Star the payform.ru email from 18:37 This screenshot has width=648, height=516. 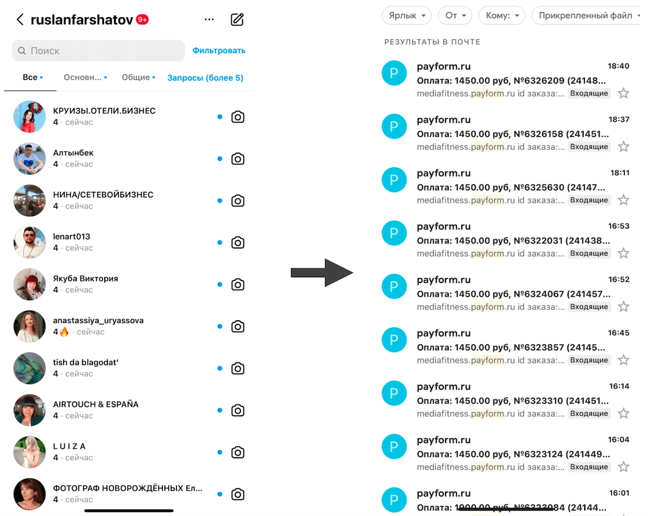click(x=624, y=147)
